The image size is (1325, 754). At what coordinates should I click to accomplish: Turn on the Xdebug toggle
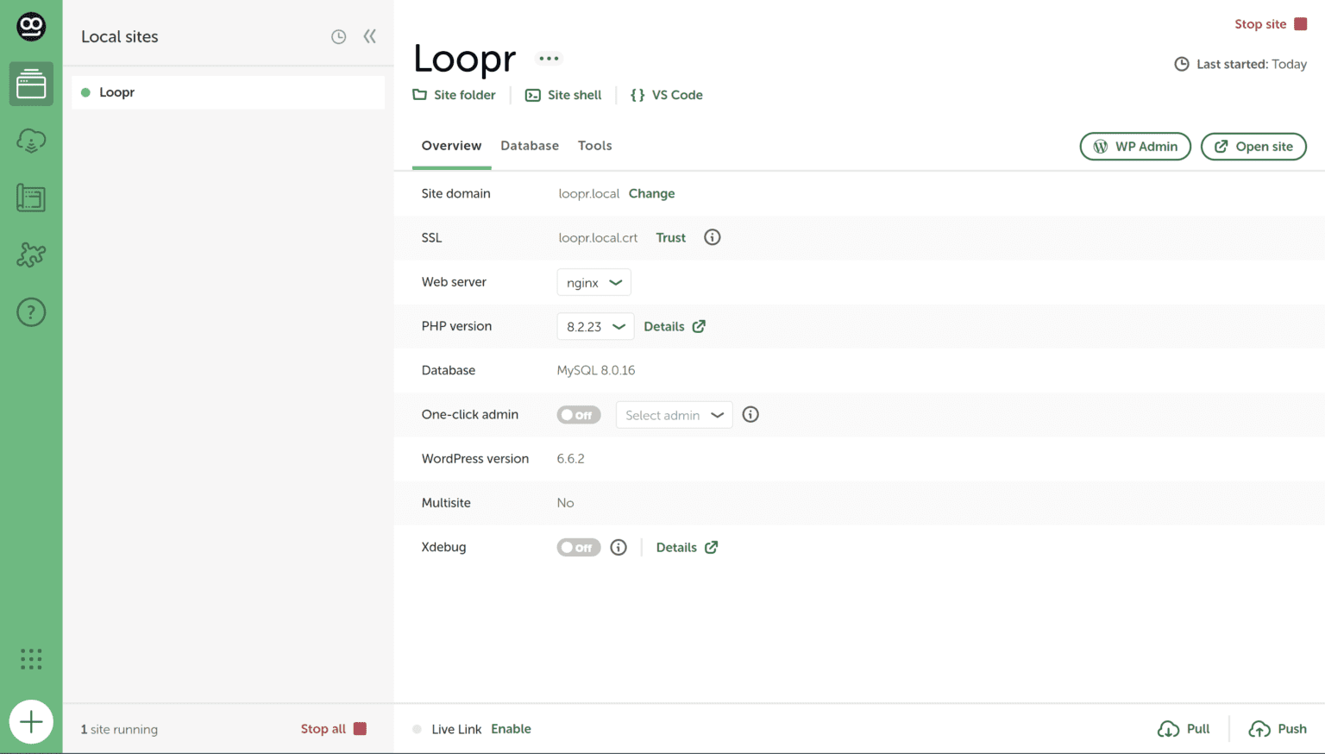pos(579,547)
